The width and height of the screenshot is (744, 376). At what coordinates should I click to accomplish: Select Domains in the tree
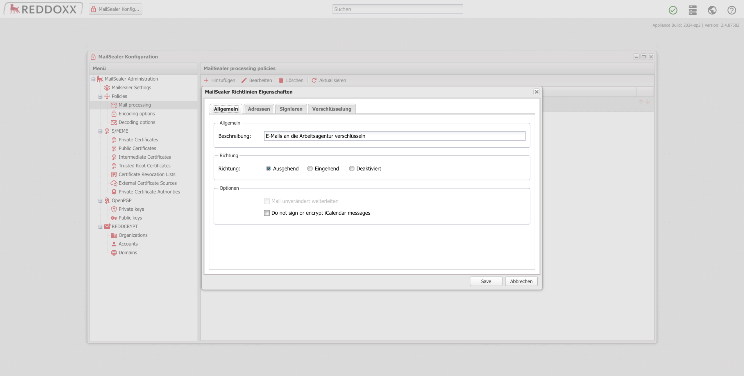pos(128,253)
